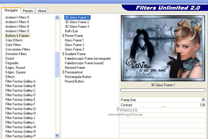Choose the Glass Frame 2 filter
The height and width of the screenshot is (139, 208).
pos(74,45)
